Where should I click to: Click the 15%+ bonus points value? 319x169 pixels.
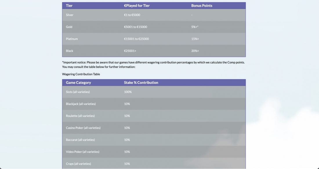pos(195,39)
